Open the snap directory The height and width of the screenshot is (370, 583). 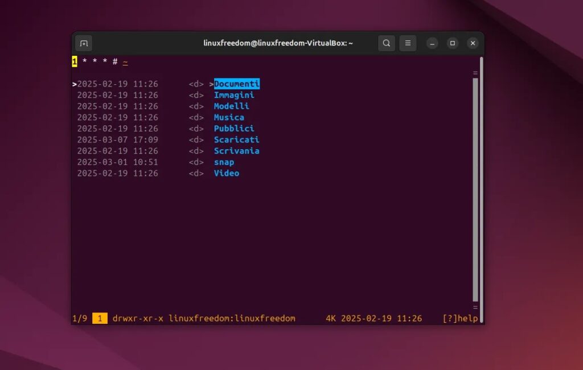pos(224,162)
